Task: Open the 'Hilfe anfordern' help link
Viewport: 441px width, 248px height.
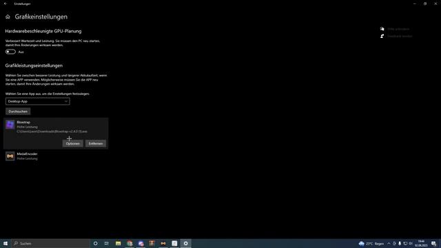Action: point(398,29)
